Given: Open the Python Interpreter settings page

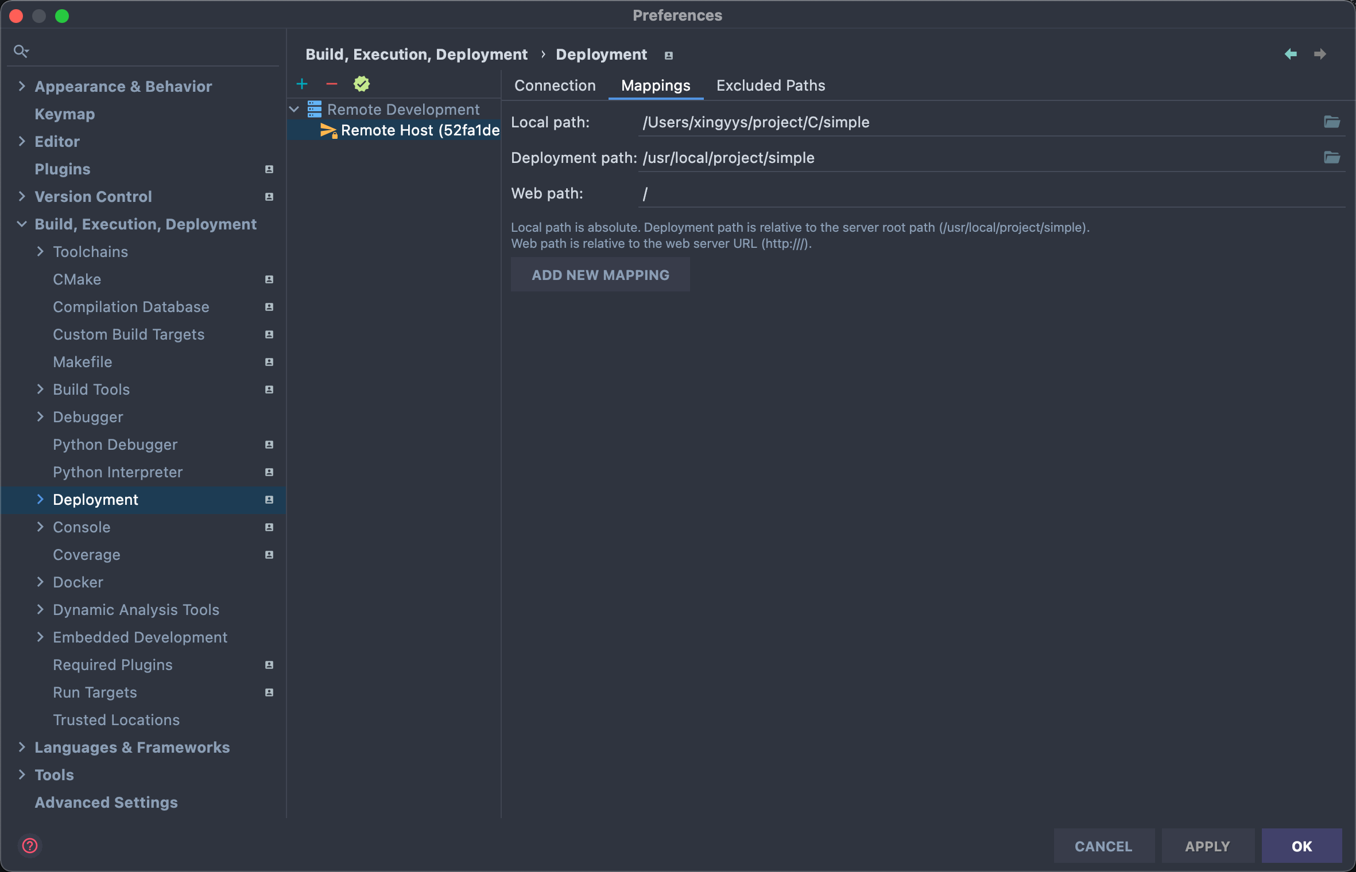Looking at the screenshot, I should [x=118, y=472].
